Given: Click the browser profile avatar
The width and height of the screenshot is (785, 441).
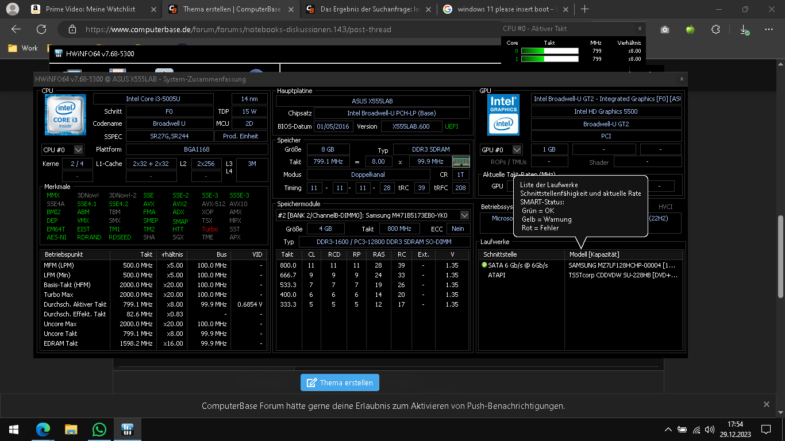Looking at the screenshot, I should [x=12, y=9].
